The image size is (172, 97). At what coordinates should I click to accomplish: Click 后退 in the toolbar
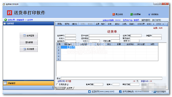click(x=97, y=24)
